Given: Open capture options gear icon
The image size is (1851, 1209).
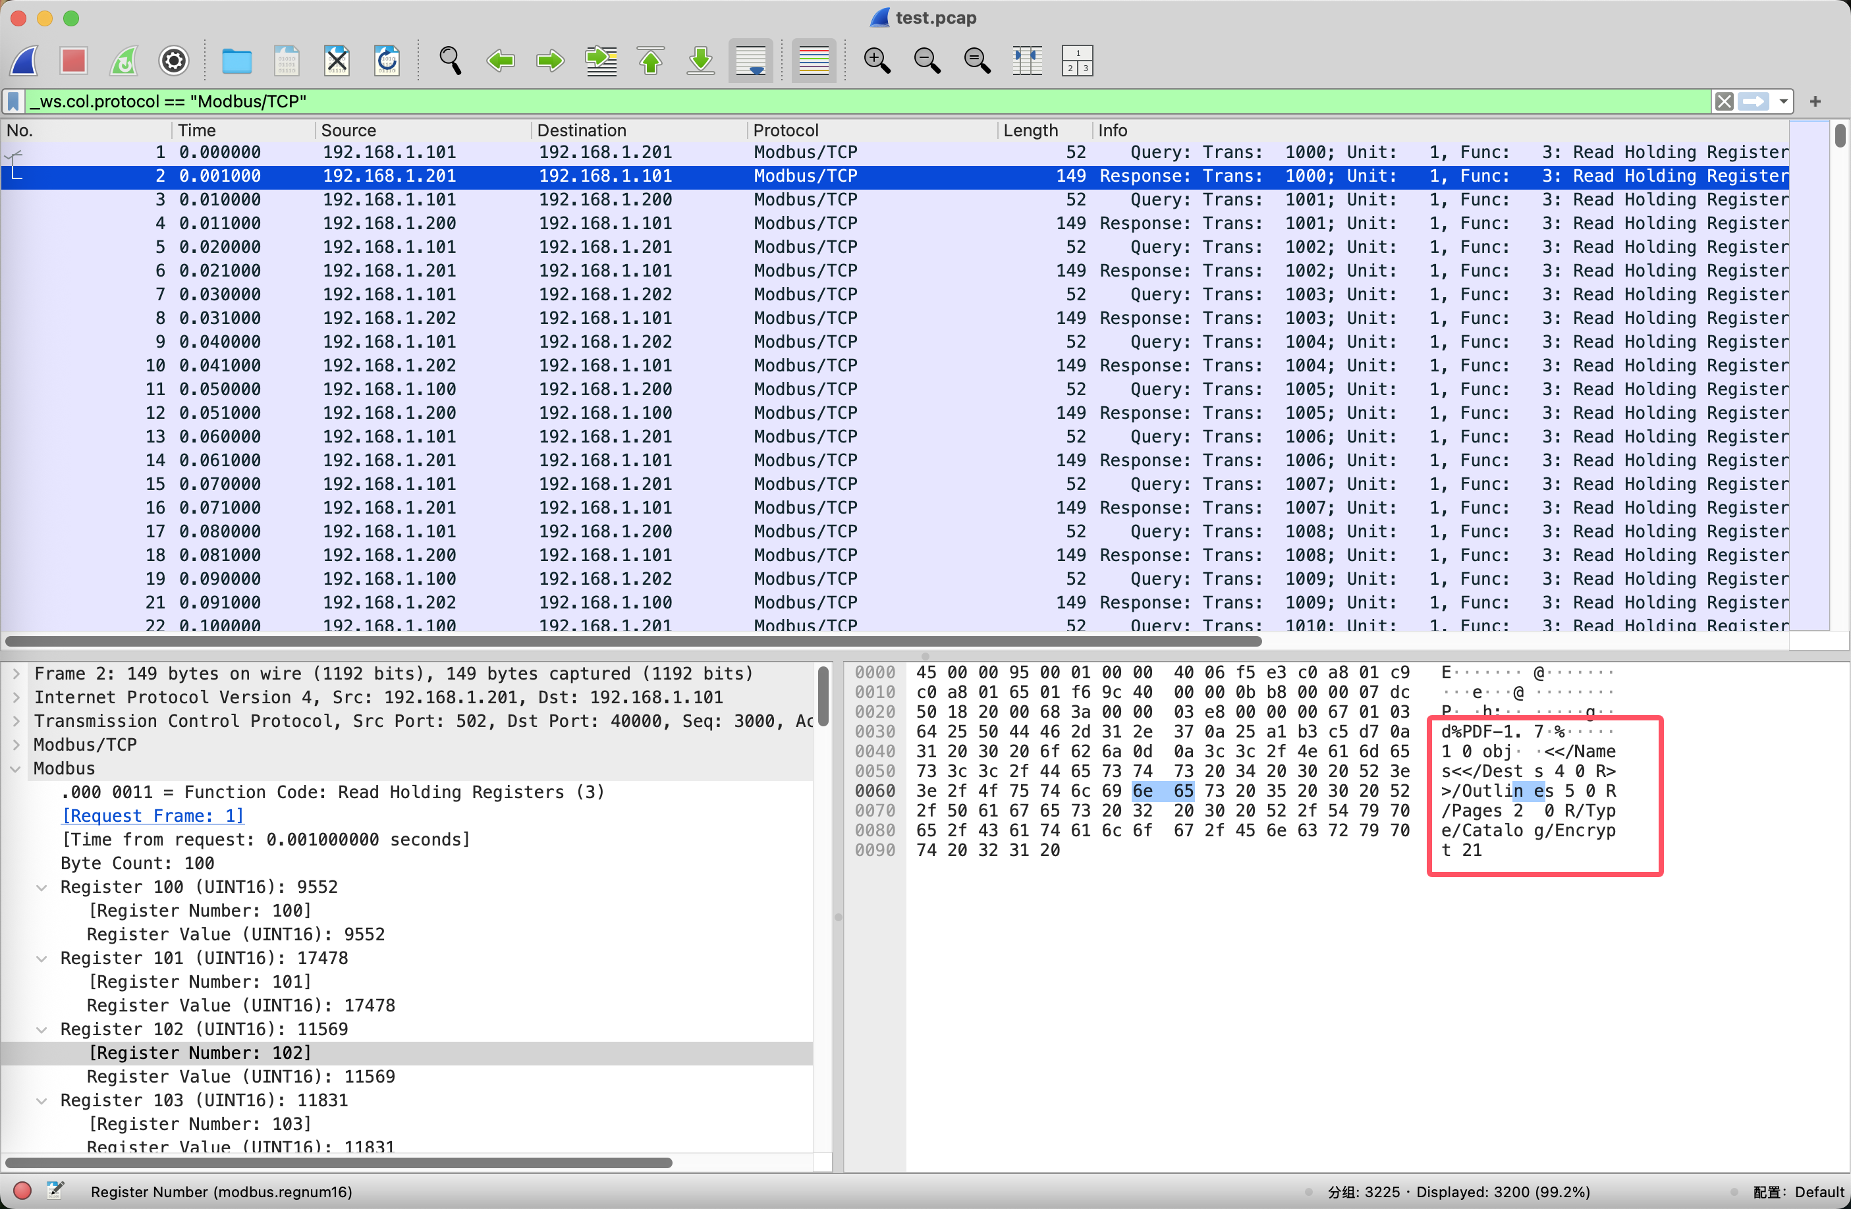Looking at the screenshot, I should tap(173, 61).
